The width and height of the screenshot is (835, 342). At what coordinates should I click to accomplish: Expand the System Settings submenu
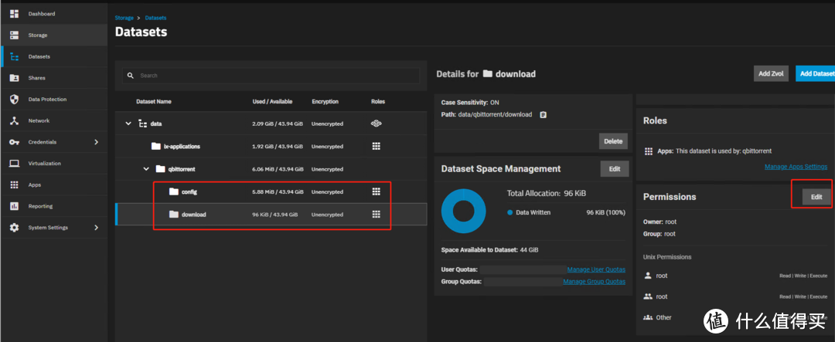[x=96, y=228]
